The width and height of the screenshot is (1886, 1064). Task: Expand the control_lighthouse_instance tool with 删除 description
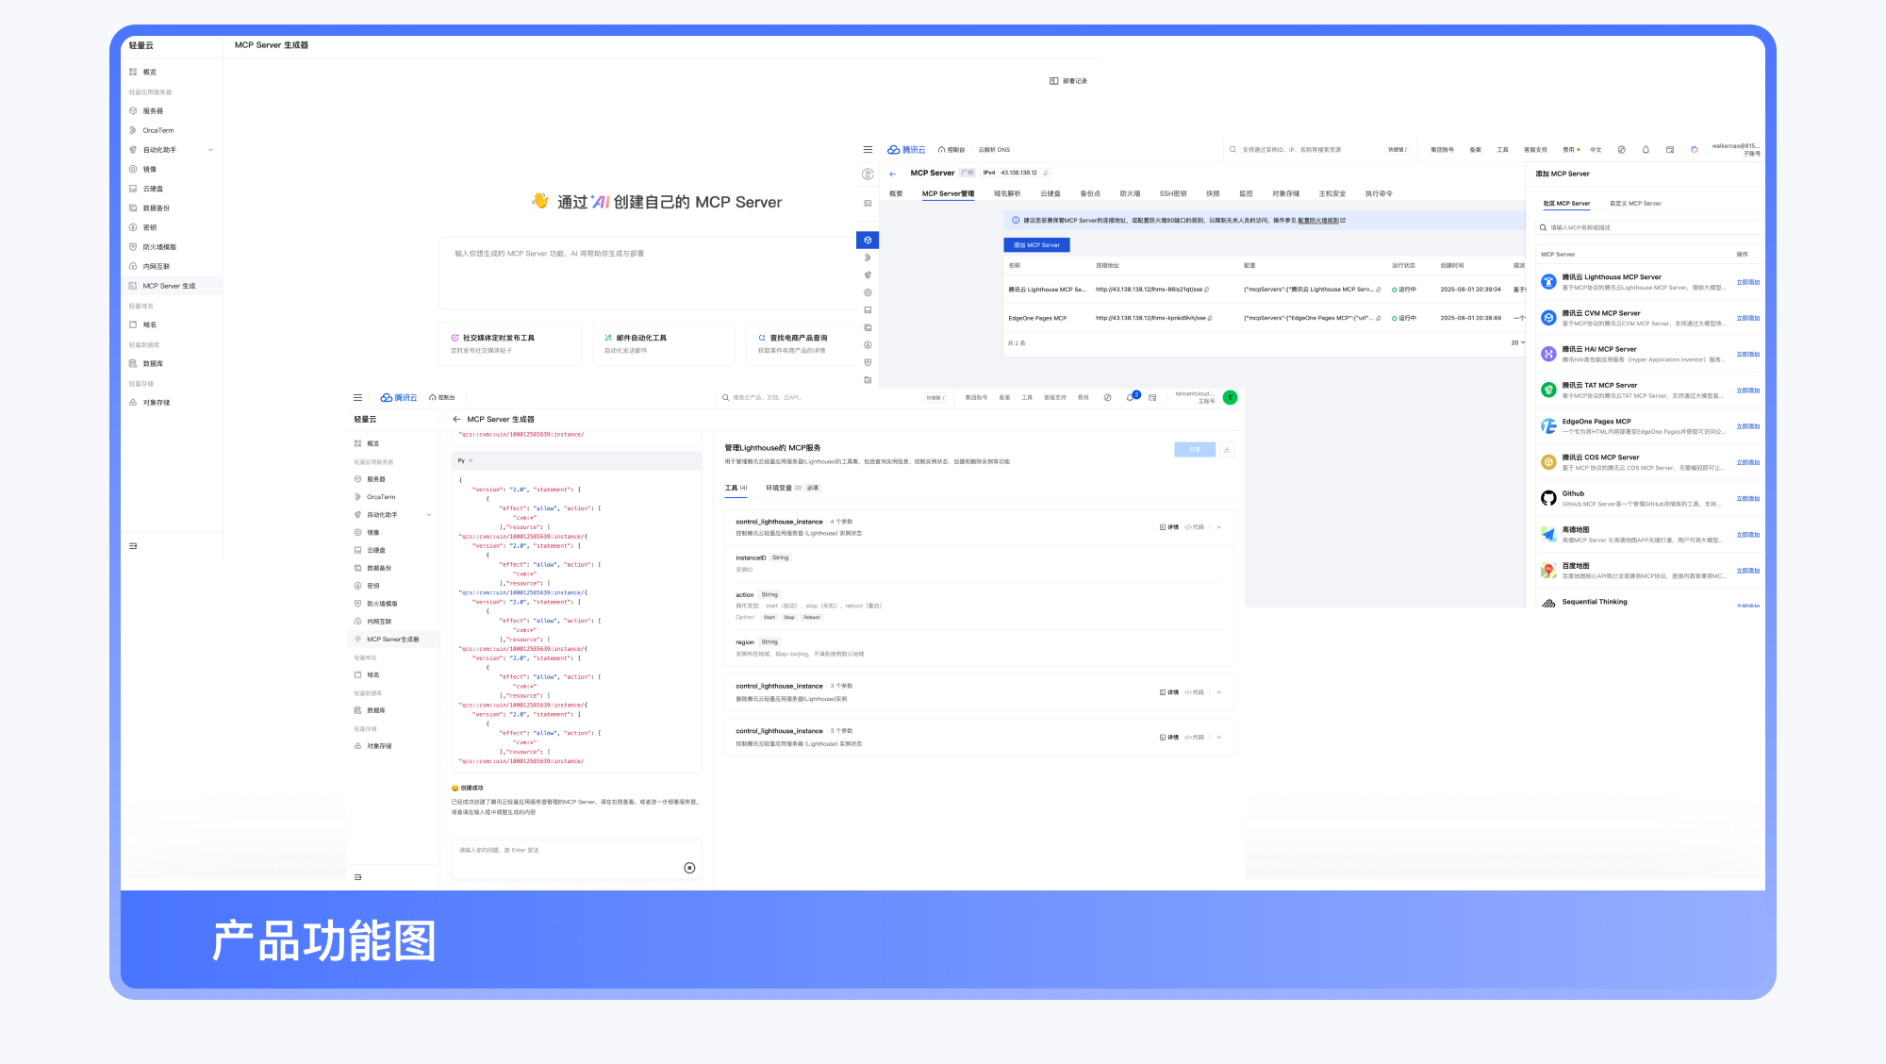pyautogui.click(x=1218, y=692)
